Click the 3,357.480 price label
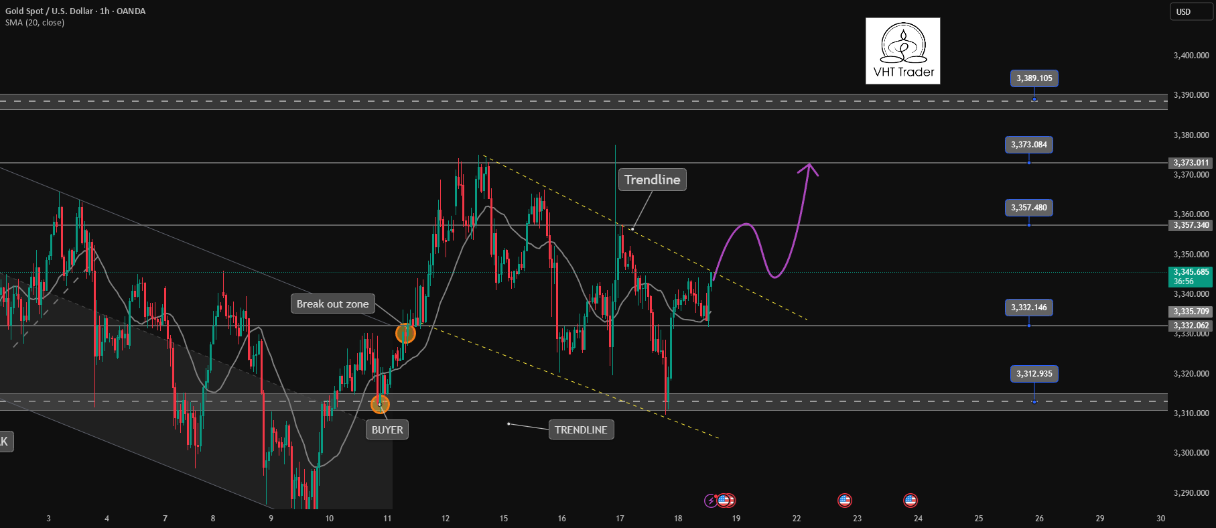This screenshot has width=1216, height=528. coord(1028,208)
